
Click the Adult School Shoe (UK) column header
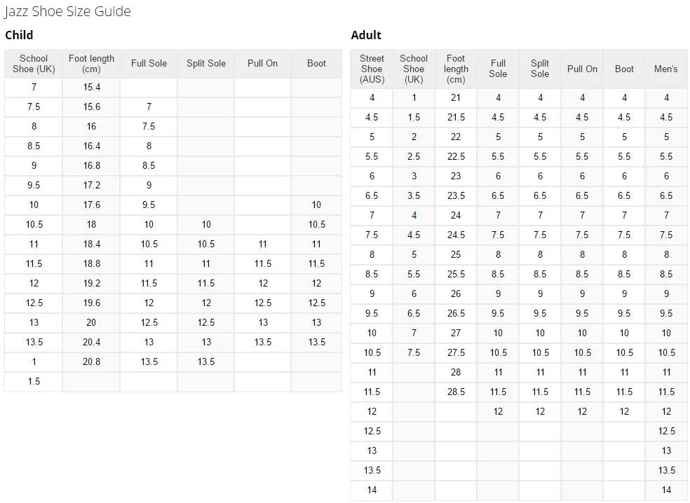coord(414,69)
